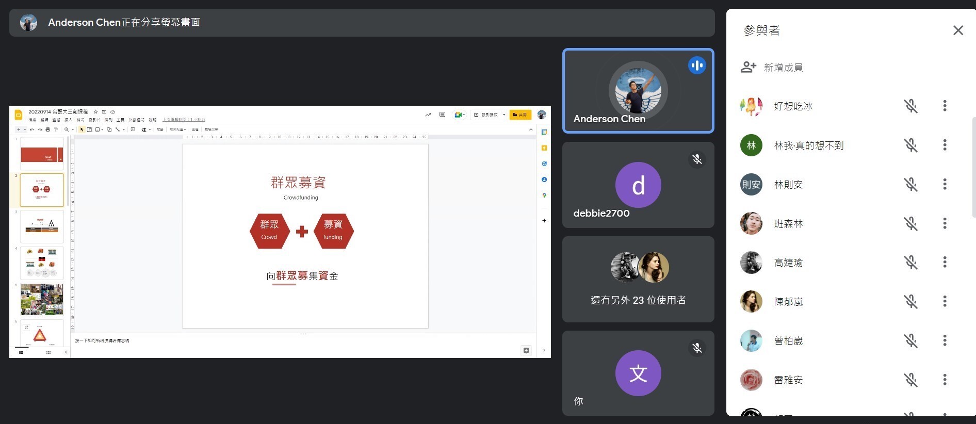Image resolution: width=976 pixels, height=424 pixels.
Task: Open the 還有另外 23 位使用者 tile
Action: 638,280
